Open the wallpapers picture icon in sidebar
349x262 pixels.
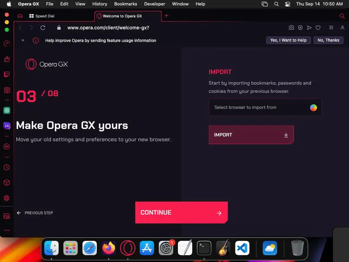click(x=7, y=216)
